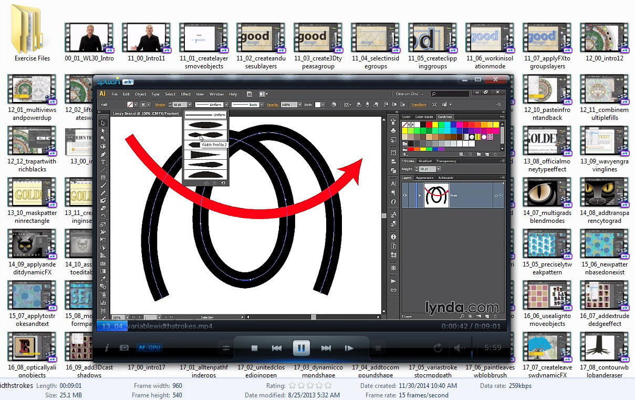The image size is (635, 400).
Task: Switch to the Appearance tab
Action: point(425,178)
